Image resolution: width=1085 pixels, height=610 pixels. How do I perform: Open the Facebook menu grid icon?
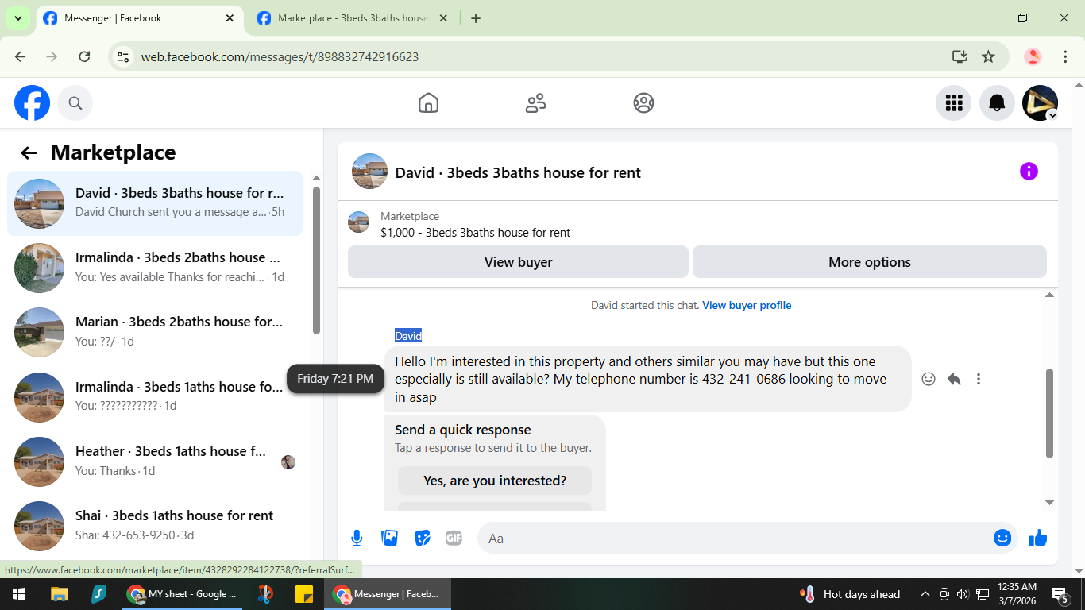click(x=954, y=103)
